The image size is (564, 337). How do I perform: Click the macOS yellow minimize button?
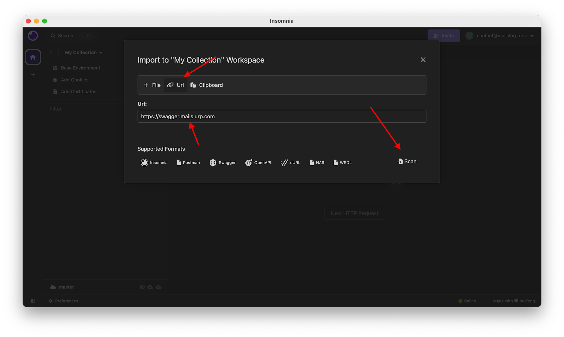point(36,21)
